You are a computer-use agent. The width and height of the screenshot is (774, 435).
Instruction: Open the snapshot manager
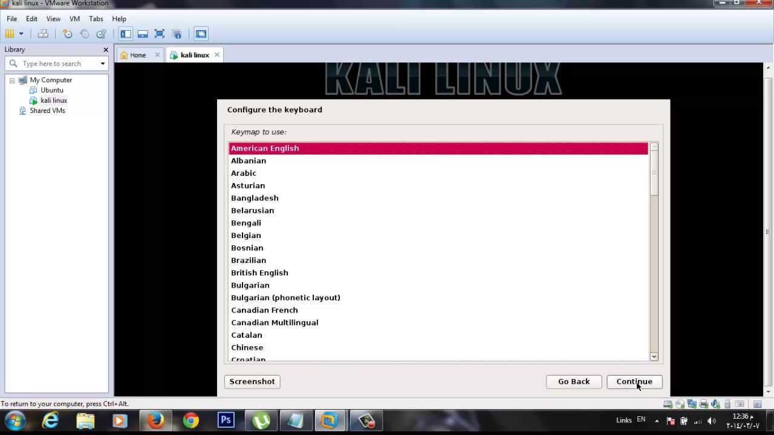click(x=101, y=34)
